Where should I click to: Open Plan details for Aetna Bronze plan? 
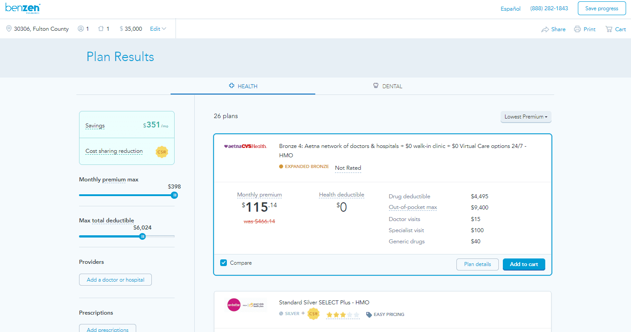click(477, 264)
